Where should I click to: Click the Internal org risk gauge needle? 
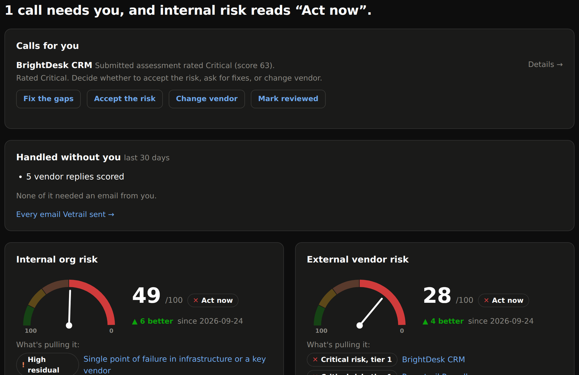69,308
